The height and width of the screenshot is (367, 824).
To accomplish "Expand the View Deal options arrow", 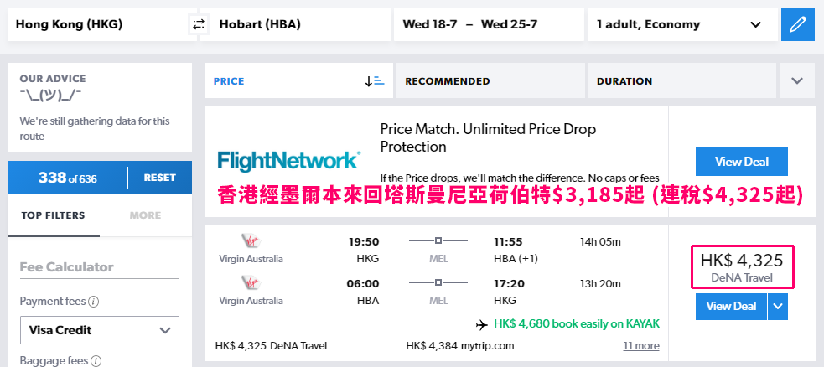I will pyautogui.click(x=778, y=306).
